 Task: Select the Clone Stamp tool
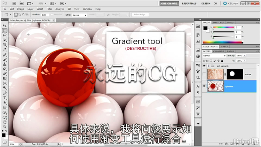coord(5,64)
